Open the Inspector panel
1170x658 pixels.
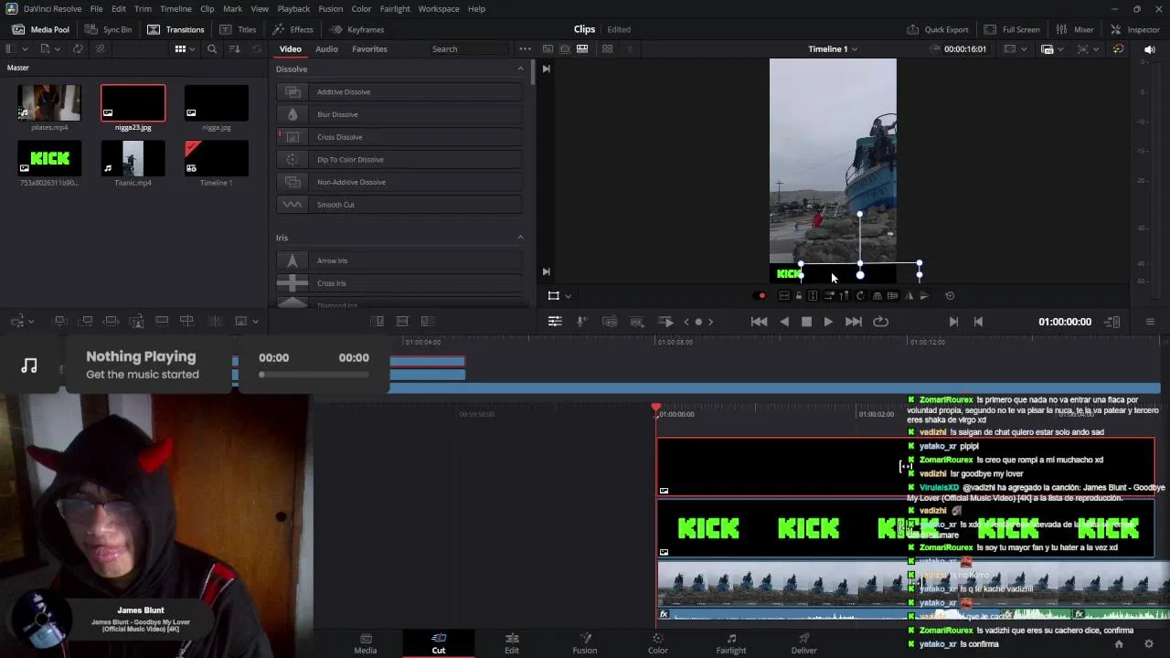click(x=1135, y=29)
